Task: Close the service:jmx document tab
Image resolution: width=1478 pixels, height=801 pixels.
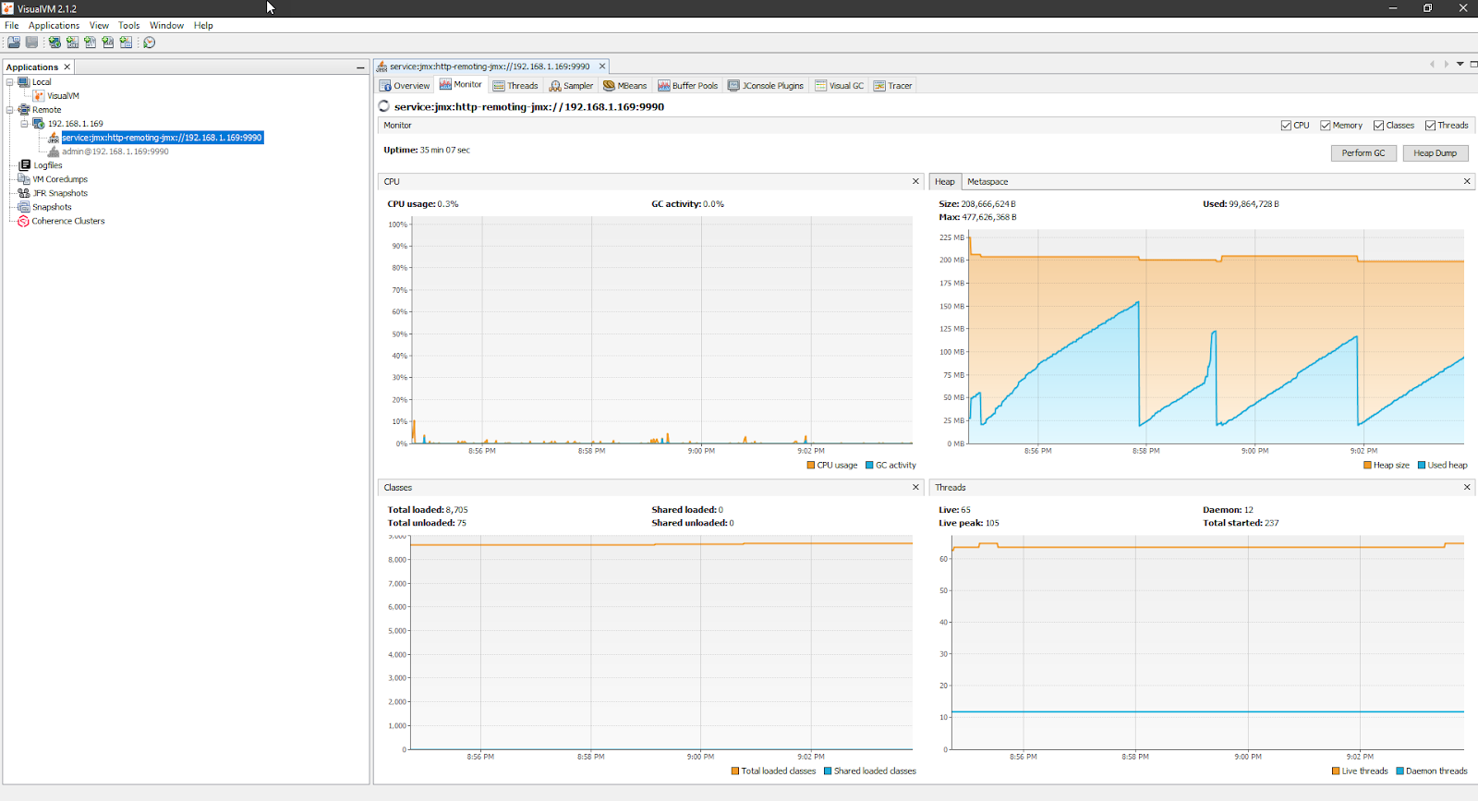Action: [x=602, y=66]
